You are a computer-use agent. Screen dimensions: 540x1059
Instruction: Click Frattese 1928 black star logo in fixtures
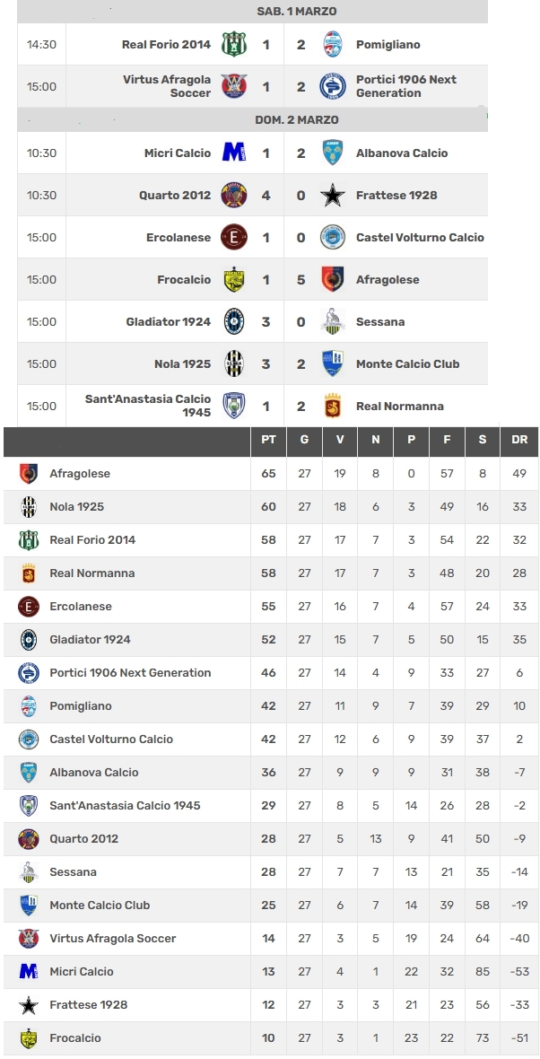coord(333,195)
